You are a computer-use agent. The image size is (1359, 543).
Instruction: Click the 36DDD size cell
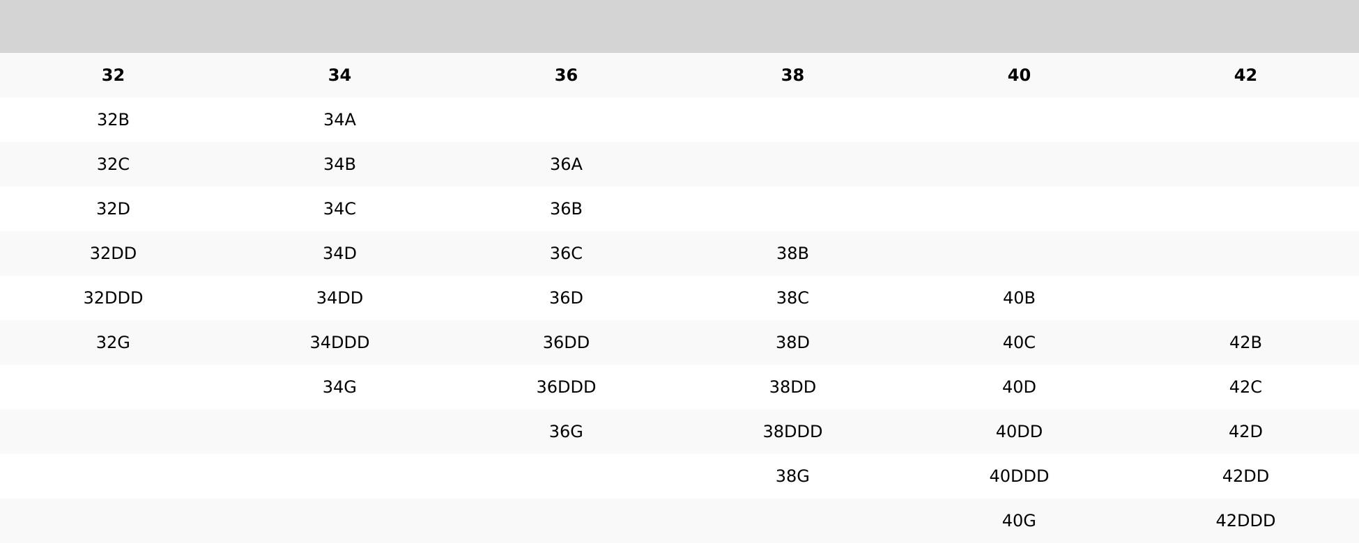[x=566, y=387]
